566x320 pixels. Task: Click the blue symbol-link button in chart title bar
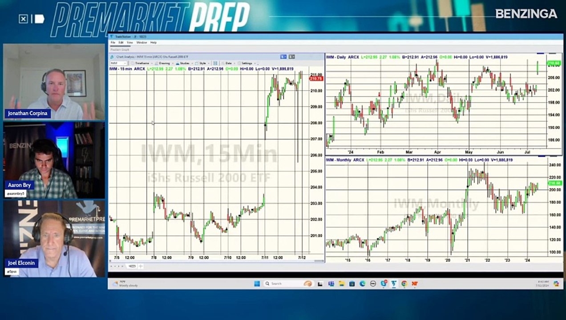click(283, 56)
